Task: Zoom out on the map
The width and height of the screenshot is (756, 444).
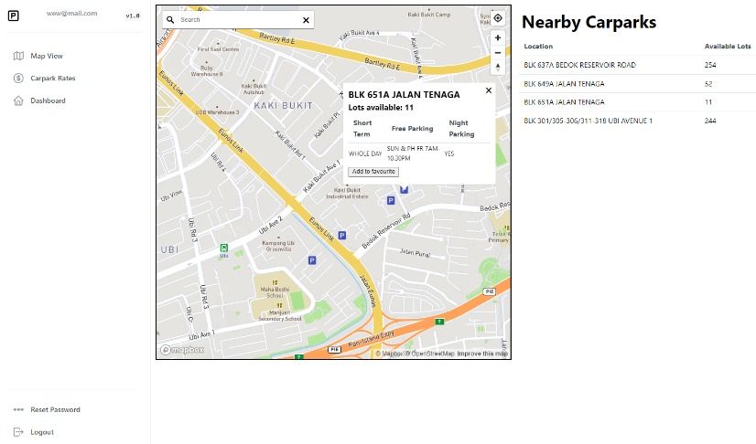Action: coord(497,53)
